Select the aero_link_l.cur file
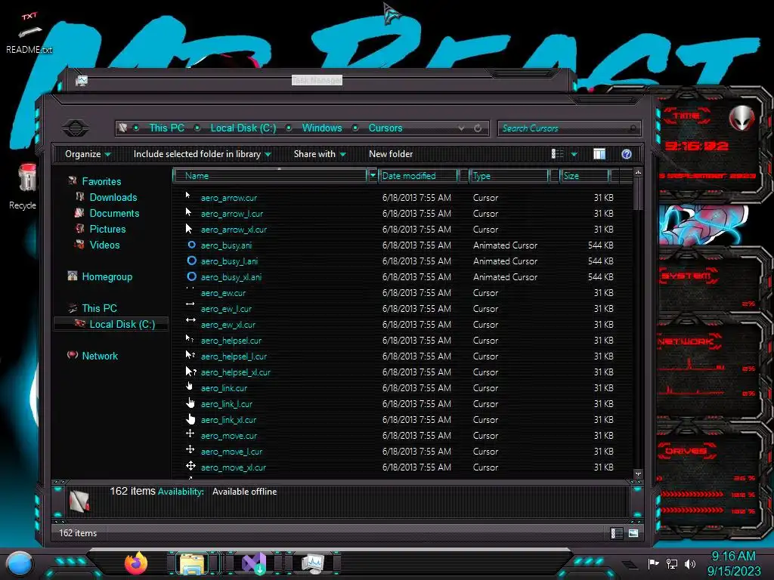Screen dimensions: 774x580 pos(227,404)
